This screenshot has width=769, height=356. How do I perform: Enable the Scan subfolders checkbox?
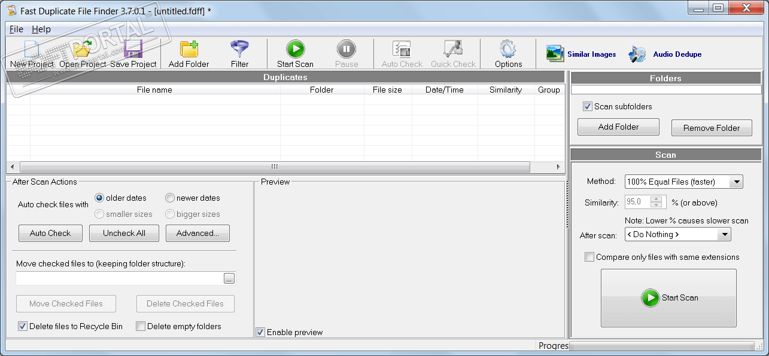click(588, 106)
